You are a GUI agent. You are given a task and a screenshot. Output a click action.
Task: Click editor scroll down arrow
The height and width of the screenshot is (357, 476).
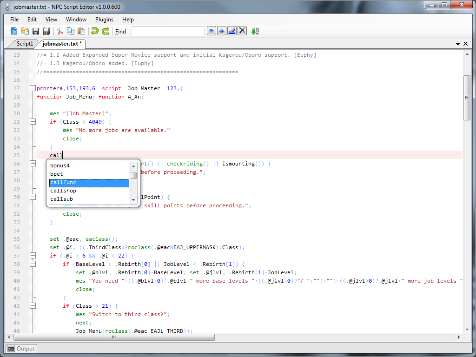tap(467, 330)
